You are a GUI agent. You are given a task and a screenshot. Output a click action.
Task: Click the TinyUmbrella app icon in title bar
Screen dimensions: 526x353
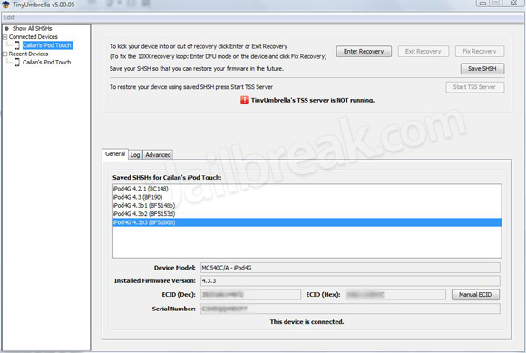coord(5,5)
